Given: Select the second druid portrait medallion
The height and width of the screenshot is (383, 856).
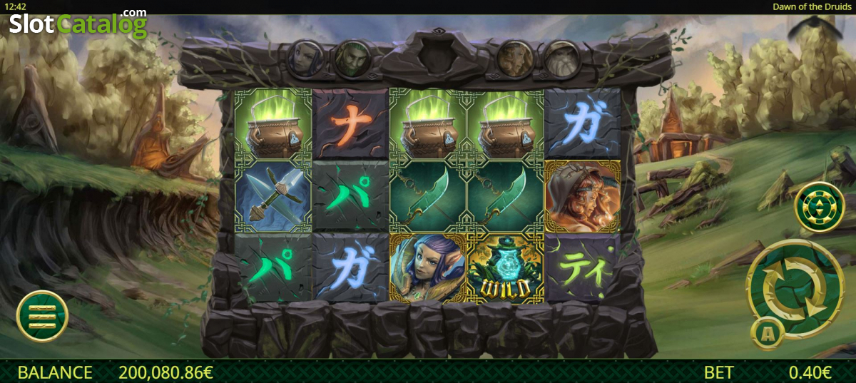Looking at the screenshot, I should pyautogui.click(x=352, y=58).
